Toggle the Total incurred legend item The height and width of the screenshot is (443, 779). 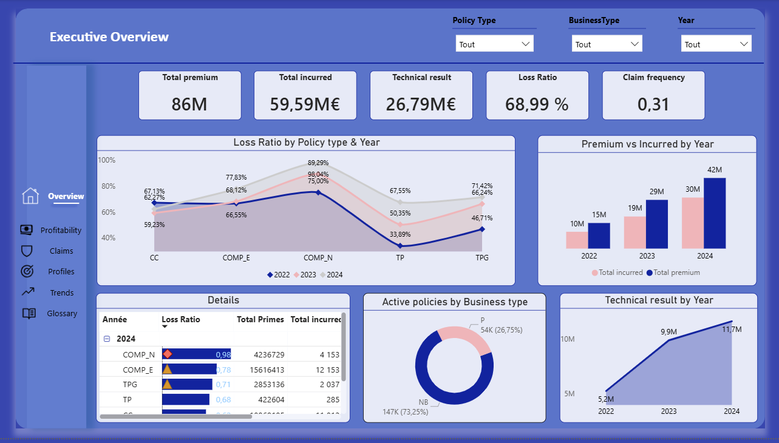[616, 272]
